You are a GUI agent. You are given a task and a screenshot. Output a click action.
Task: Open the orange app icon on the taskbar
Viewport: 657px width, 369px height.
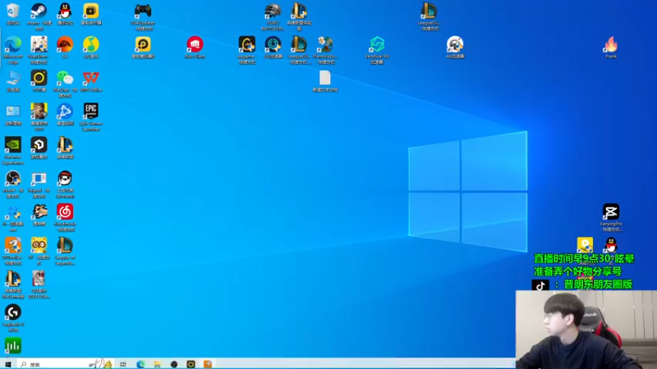click(208, 364)
